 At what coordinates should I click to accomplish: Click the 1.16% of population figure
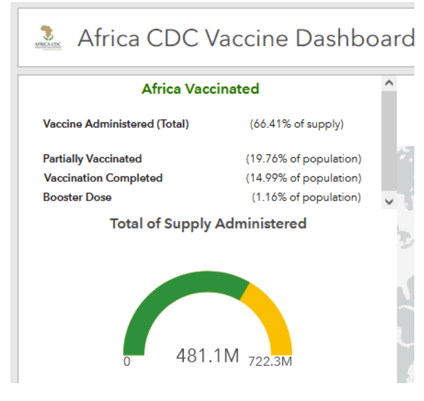tap(306, 197)
